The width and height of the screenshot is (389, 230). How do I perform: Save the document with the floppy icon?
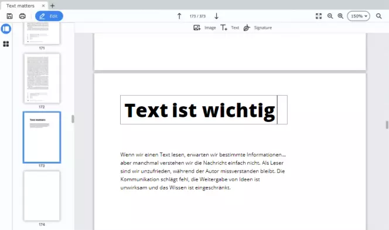10,16
